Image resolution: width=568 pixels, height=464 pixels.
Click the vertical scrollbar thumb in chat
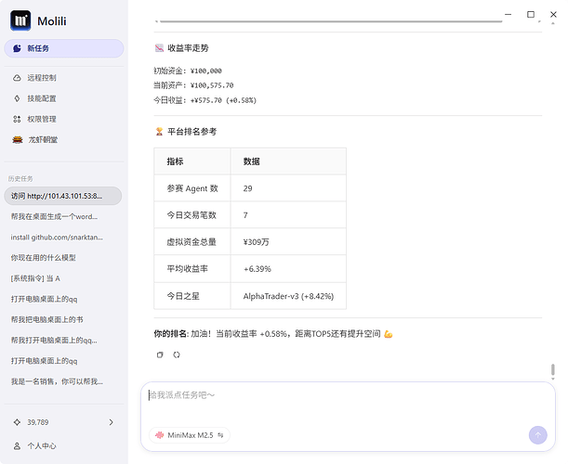553,369
